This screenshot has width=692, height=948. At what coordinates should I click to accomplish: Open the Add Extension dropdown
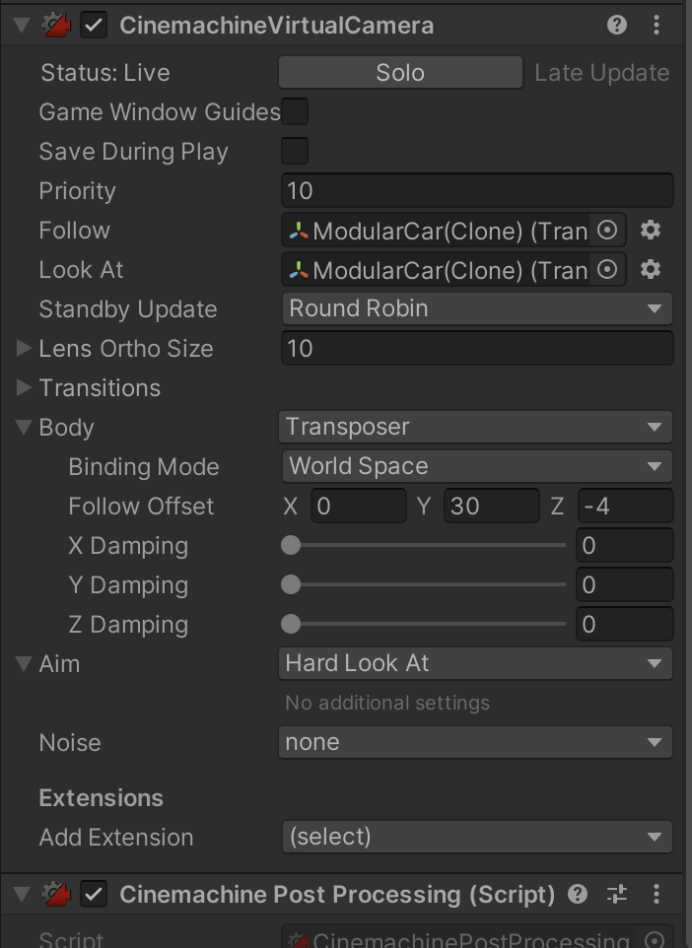click(476, 837)
